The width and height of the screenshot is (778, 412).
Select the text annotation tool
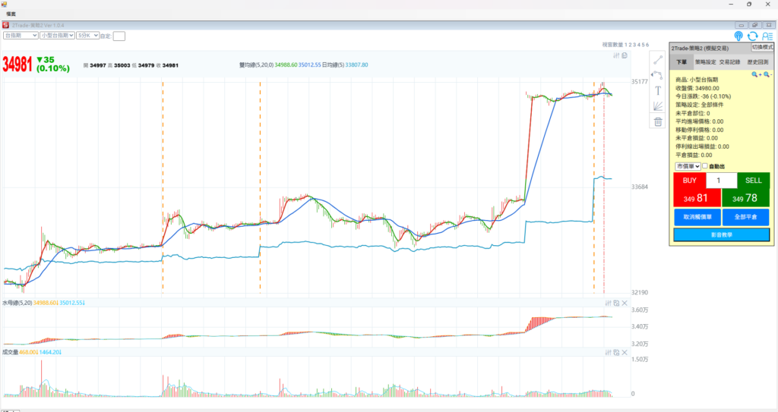pos(658,90)
